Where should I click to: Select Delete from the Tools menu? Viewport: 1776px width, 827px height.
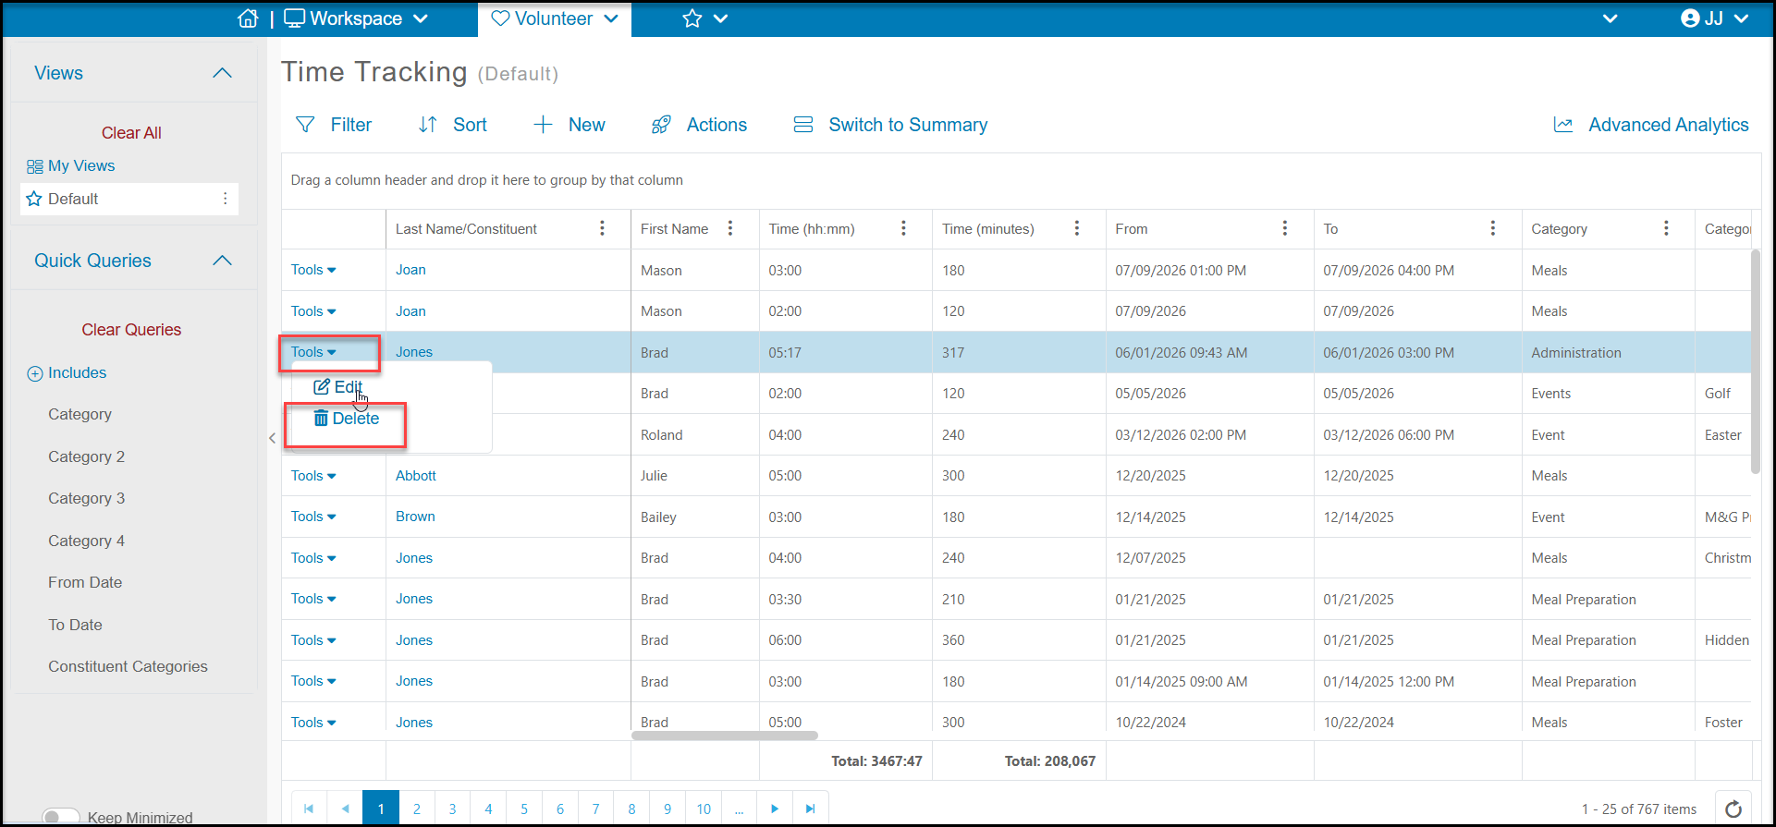(347, 419)
